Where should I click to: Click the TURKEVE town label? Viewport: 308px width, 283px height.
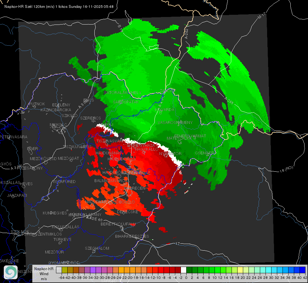point(63,239)
